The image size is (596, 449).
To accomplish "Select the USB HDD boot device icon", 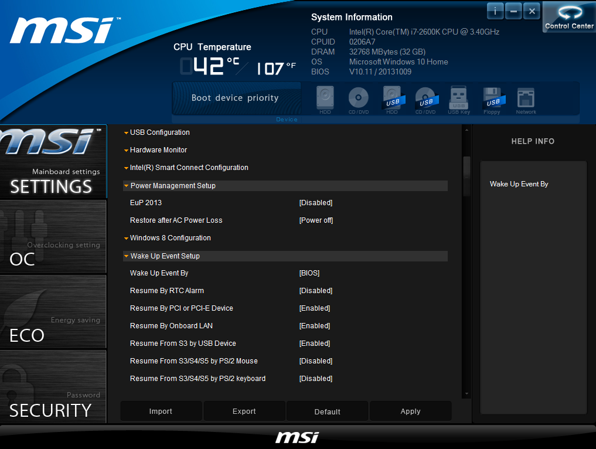I will pos(392,100).
